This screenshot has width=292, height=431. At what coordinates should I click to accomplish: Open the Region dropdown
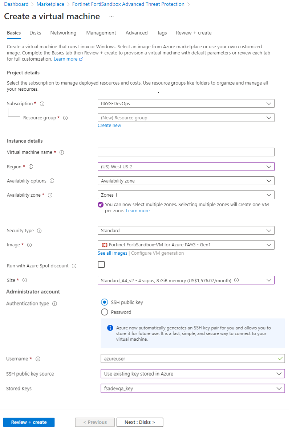(186, 167)
